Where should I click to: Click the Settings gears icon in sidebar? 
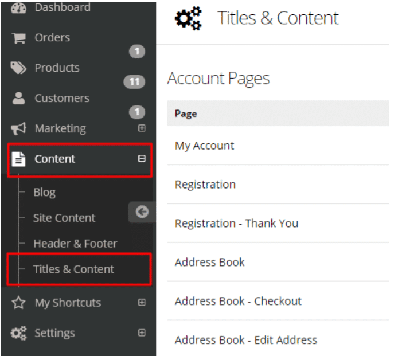pyautogui.click(x=18, y=333)
